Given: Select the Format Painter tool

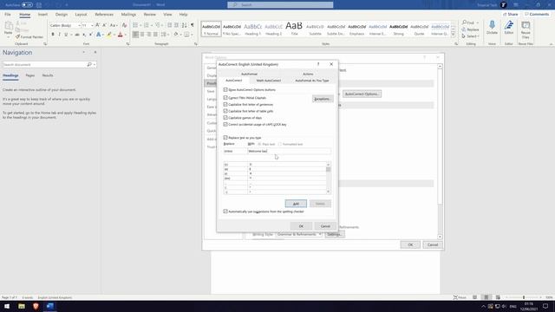Looking at the screenshot, I should [29, 36].
